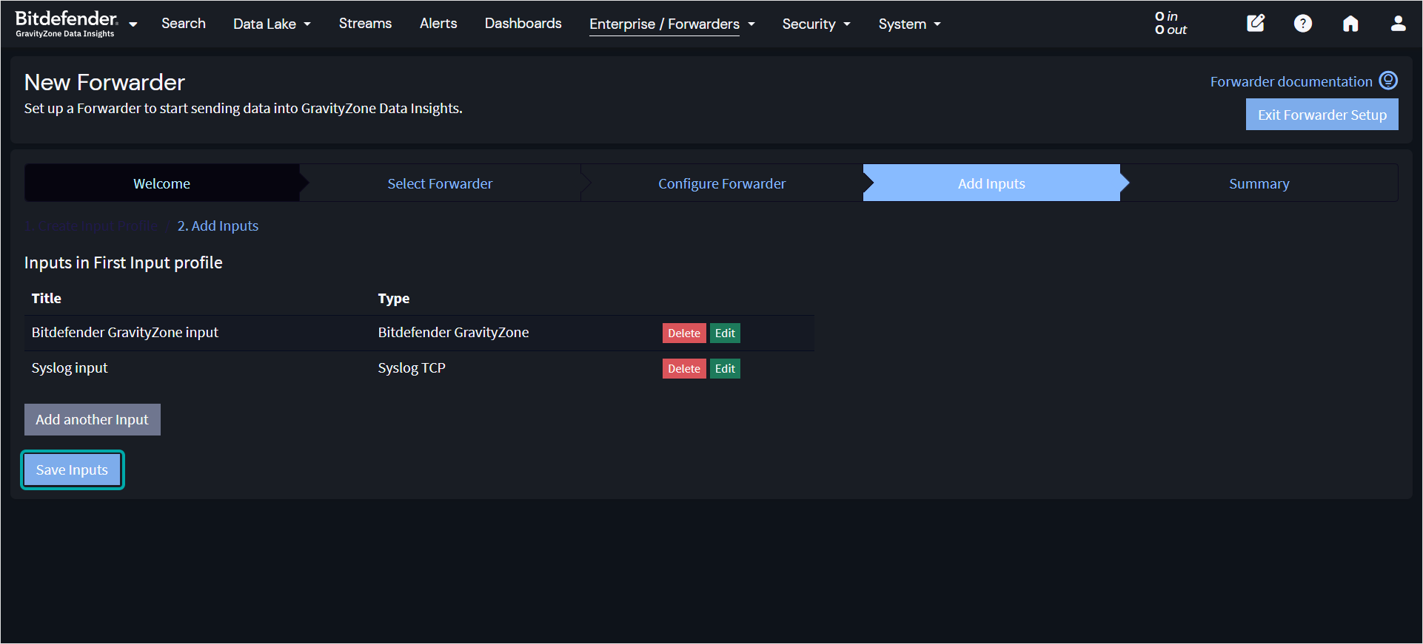Open the Alerts page

[x=438, y=24]
